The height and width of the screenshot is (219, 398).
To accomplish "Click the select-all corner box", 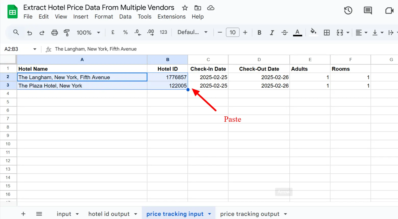I will (8, 60).
